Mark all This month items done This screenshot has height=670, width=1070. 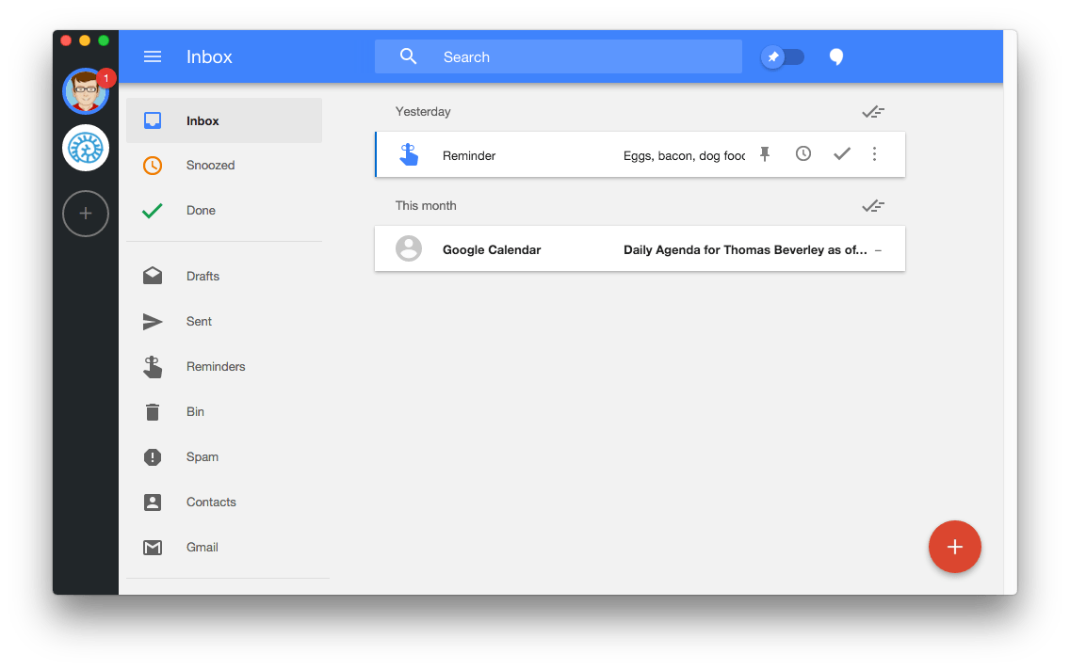pyautogui.click(x=873, y=206)
